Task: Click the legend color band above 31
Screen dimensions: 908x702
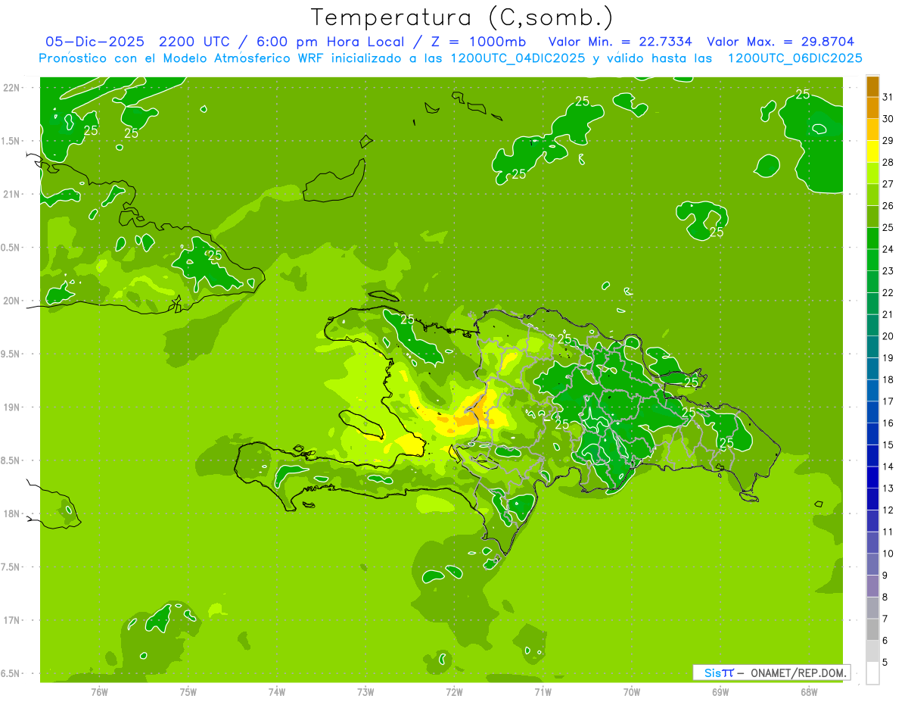Action: 872,86
